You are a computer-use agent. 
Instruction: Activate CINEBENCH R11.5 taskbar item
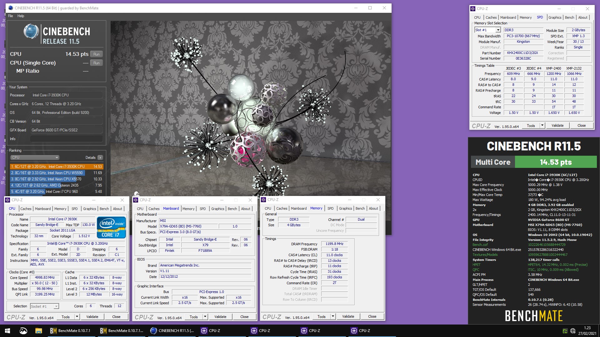(x=172, y=331)
